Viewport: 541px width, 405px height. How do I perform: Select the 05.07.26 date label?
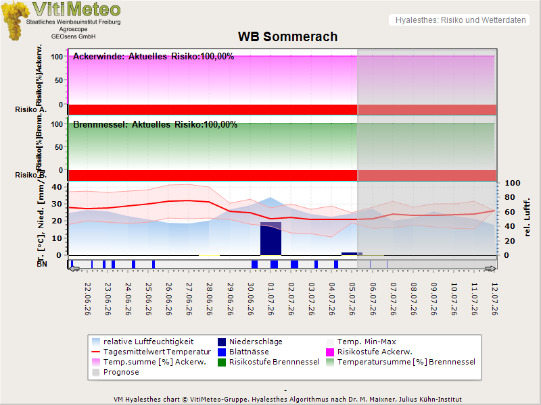pyautogui.click(x=352, y=299)
